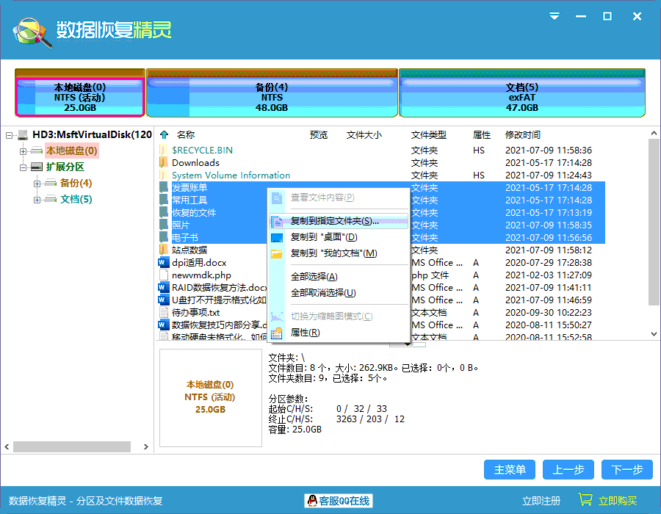The height and width of the screenshot is (514, 661).
Task: Click the disk icon of HD3:MsftVirtualDisk
Action: tap(22, 135)
